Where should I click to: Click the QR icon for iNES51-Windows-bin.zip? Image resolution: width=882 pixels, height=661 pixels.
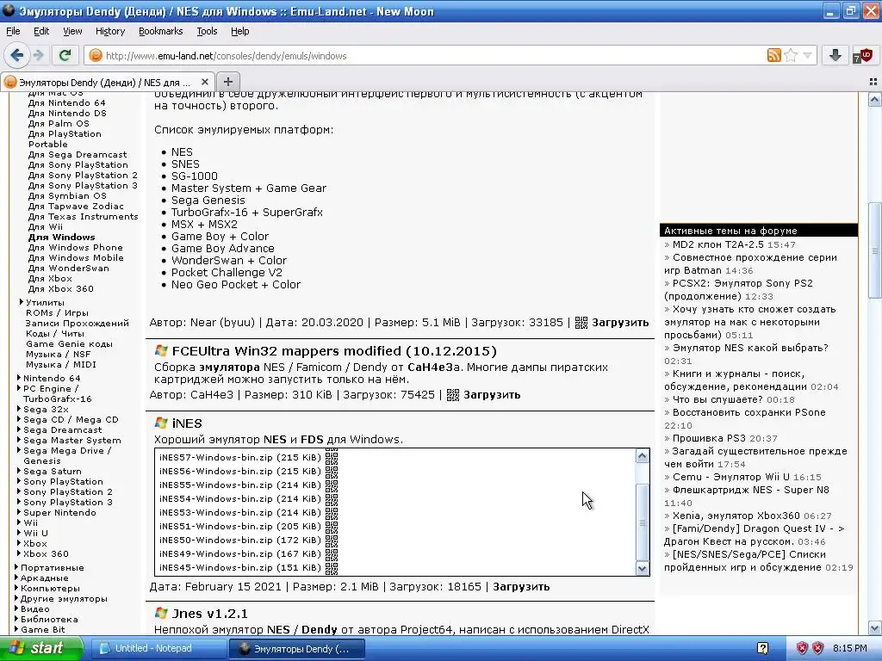[332, 526]
